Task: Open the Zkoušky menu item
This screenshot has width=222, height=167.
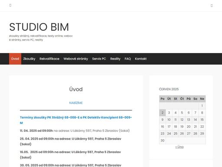Action: [x=29, y=59]
